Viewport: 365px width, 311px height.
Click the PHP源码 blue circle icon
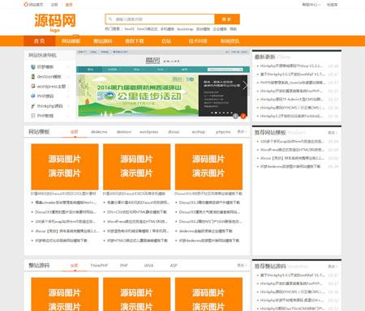33,96
